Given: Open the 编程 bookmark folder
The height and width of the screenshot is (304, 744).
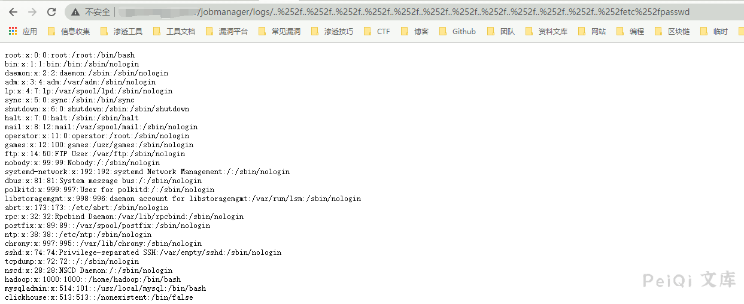Looking at the screenshot, I should (x=630, y=32).
